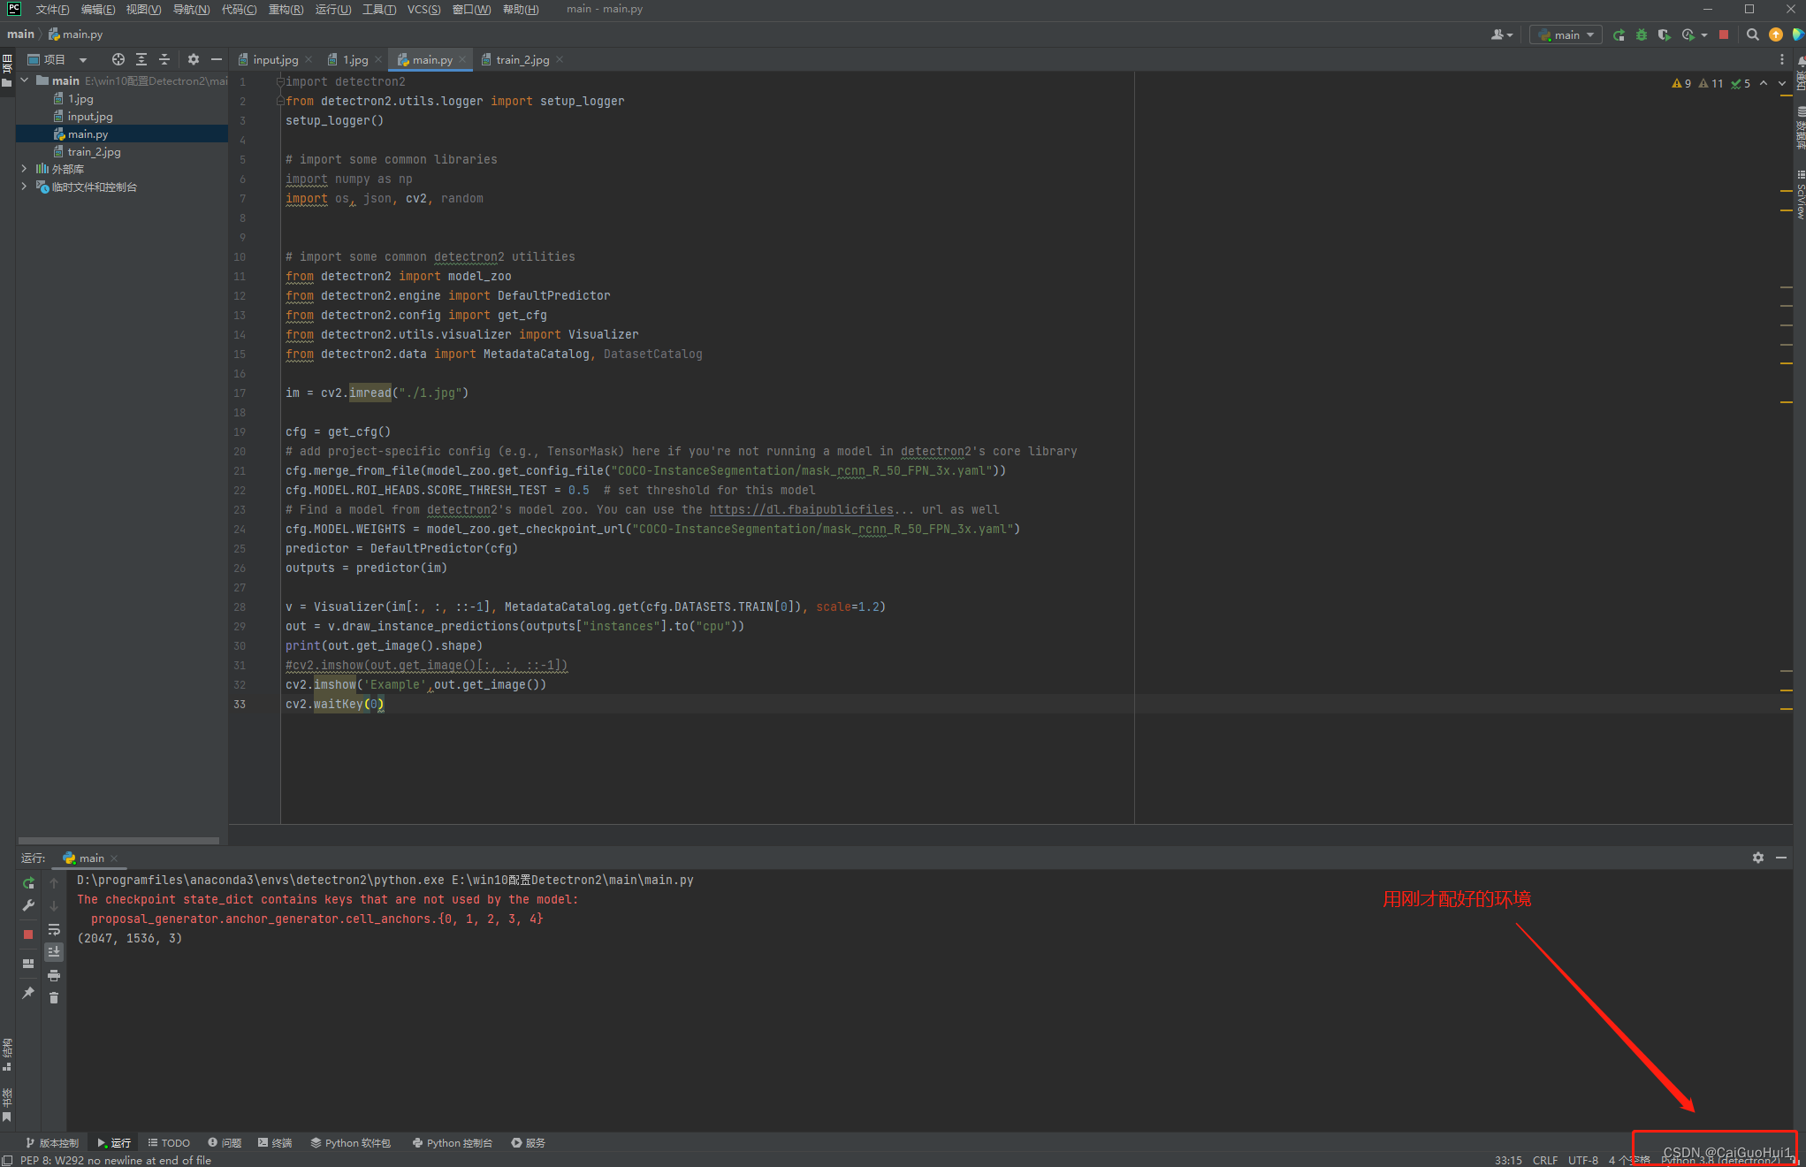Pin the Run tab

[28, 994]
